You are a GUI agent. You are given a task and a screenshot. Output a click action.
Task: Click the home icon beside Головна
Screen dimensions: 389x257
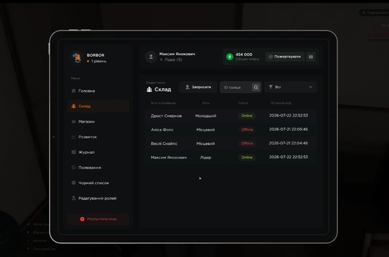pyautogui.click(x=74, y=90)
